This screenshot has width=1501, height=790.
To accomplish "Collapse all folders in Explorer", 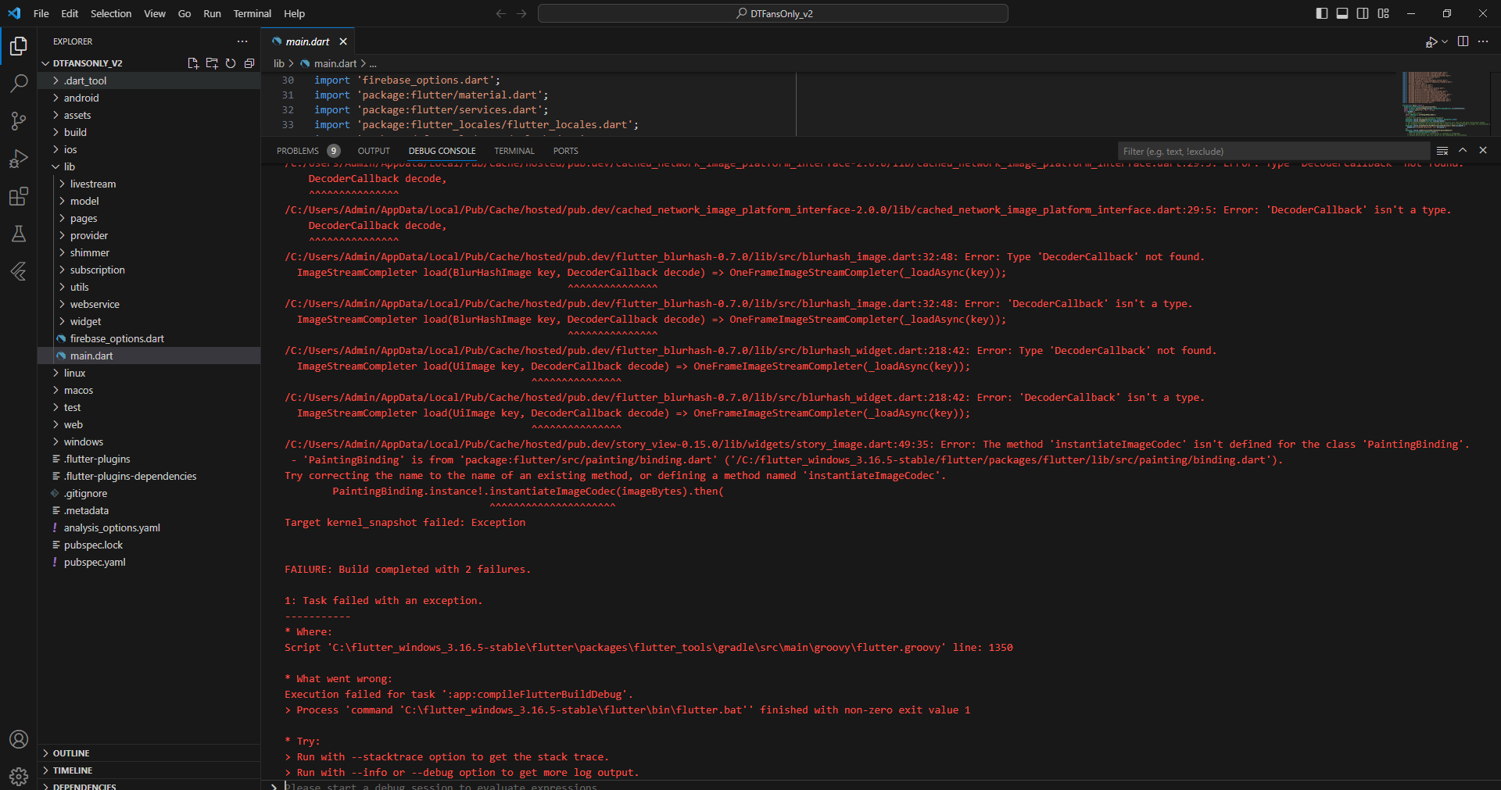I will [x=249, y=63].
